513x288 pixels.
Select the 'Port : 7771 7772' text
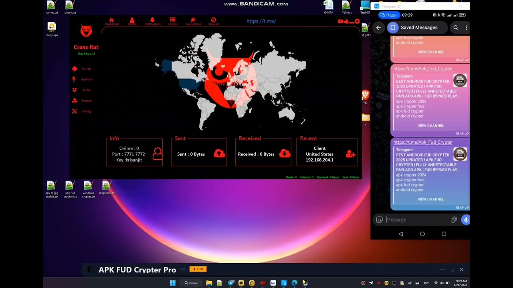click(129, 154)
